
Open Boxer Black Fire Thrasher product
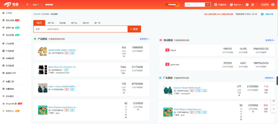[62, 67]
